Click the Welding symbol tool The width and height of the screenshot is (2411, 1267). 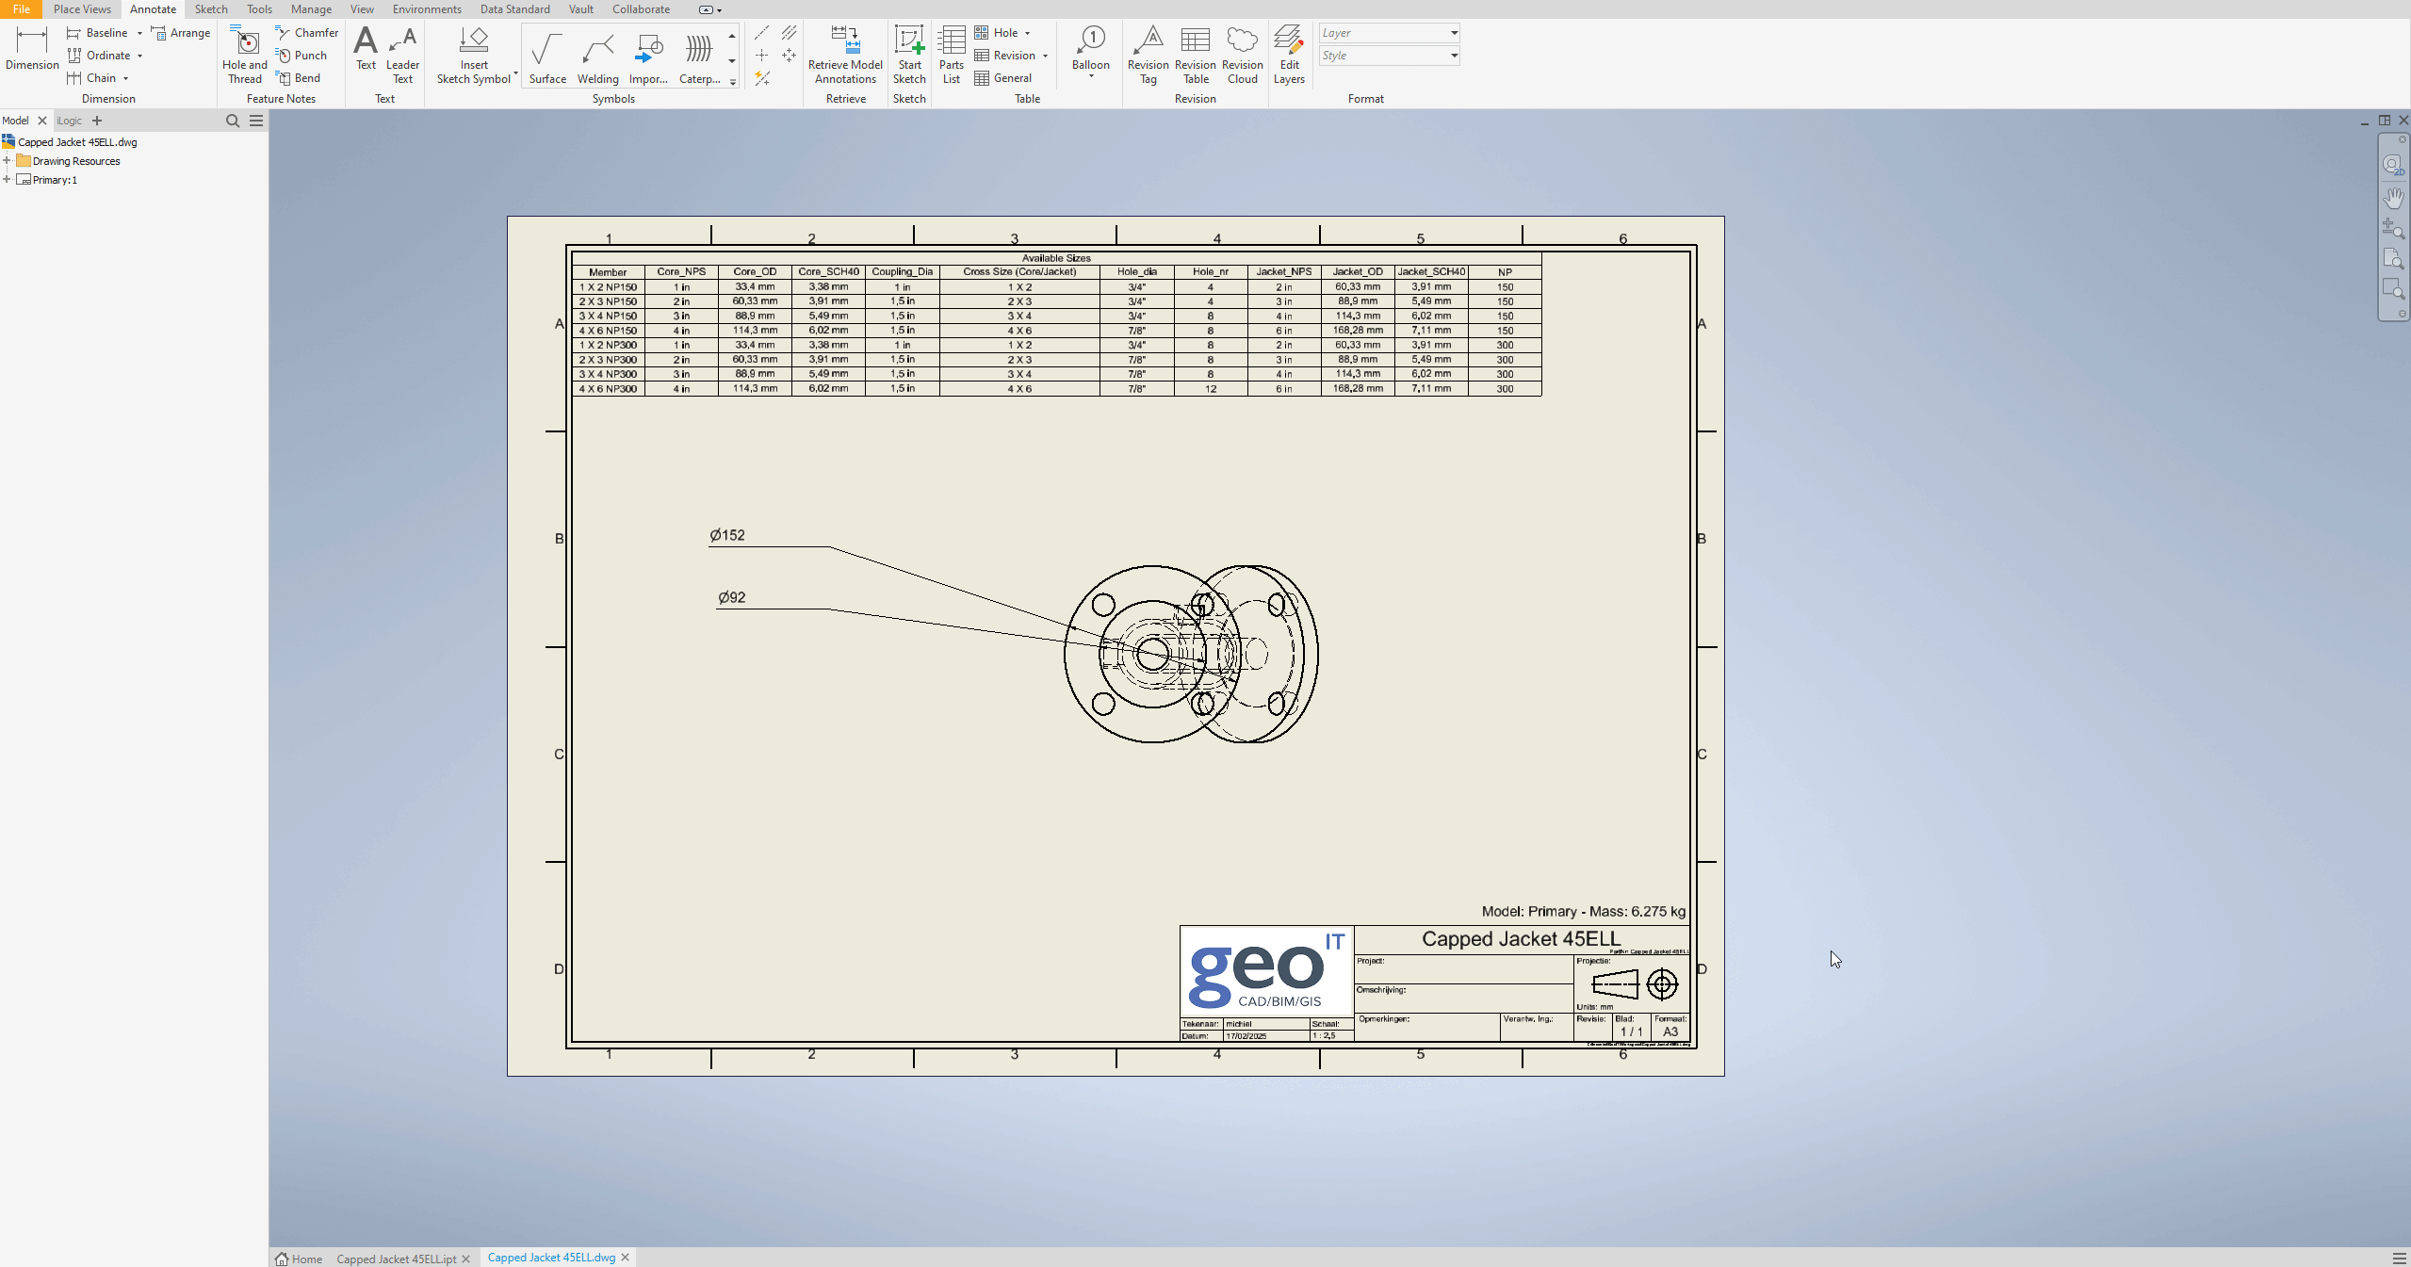[x=597, y=57]
